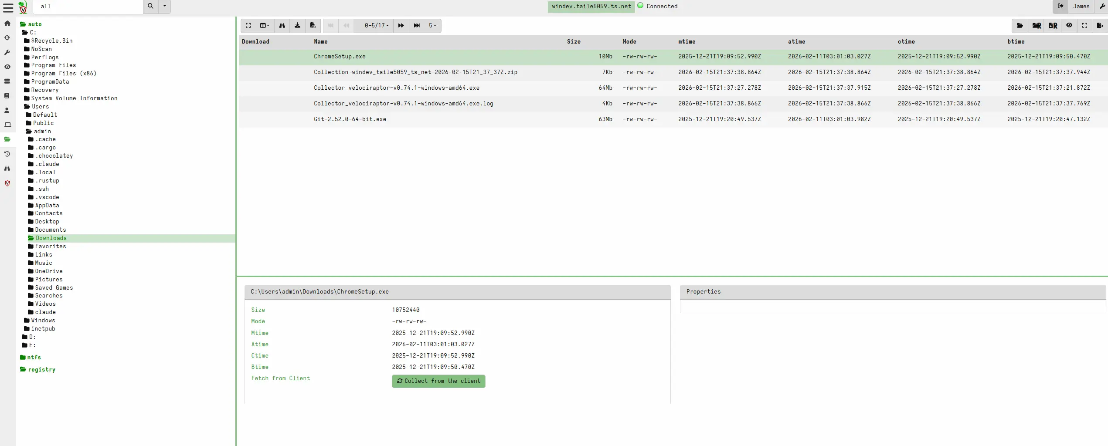Open the .ssh folder in tree
Screen dimensions: 1108x446
tap(38, 189)
